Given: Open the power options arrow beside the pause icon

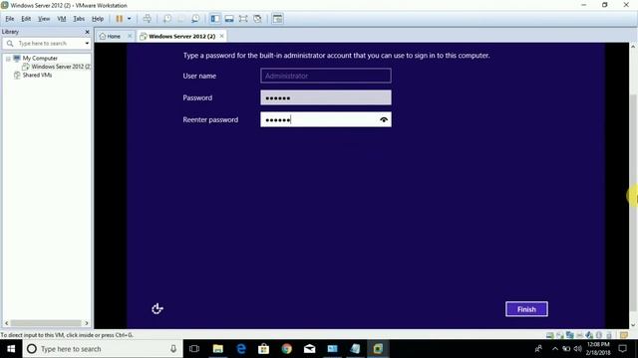Looking at the screenshot, I should [x=129, y=19].
